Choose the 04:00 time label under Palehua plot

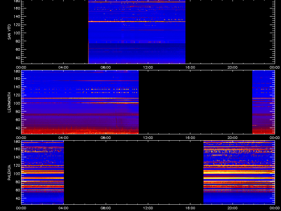point(64,208)
